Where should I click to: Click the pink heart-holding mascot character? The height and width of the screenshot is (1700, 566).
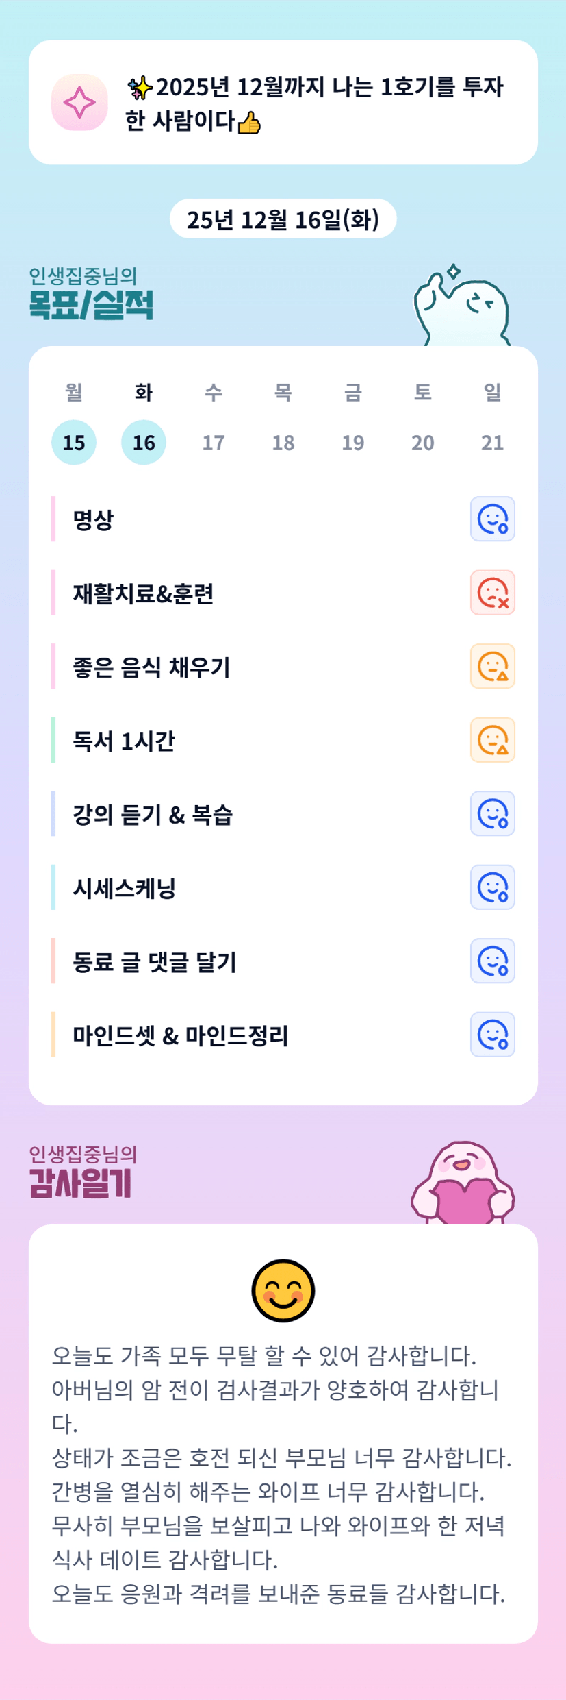pos(463,1184)
